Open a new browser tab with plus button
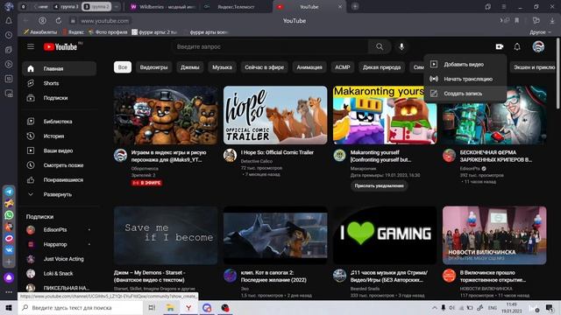561x315 pixels. [355, 6]
